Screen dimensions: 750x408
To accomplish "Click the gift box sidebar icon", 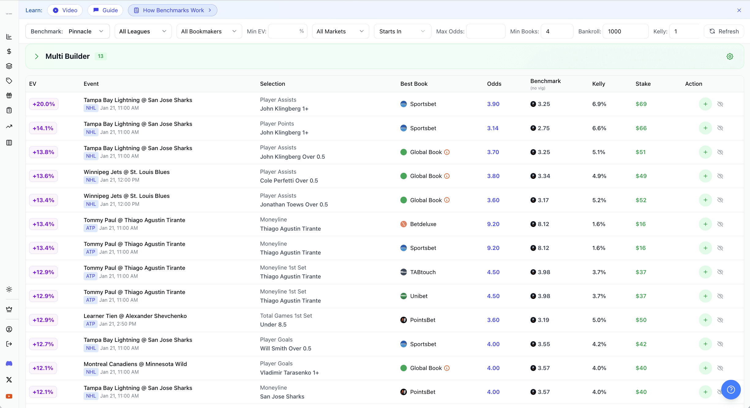I will point(9,96).
